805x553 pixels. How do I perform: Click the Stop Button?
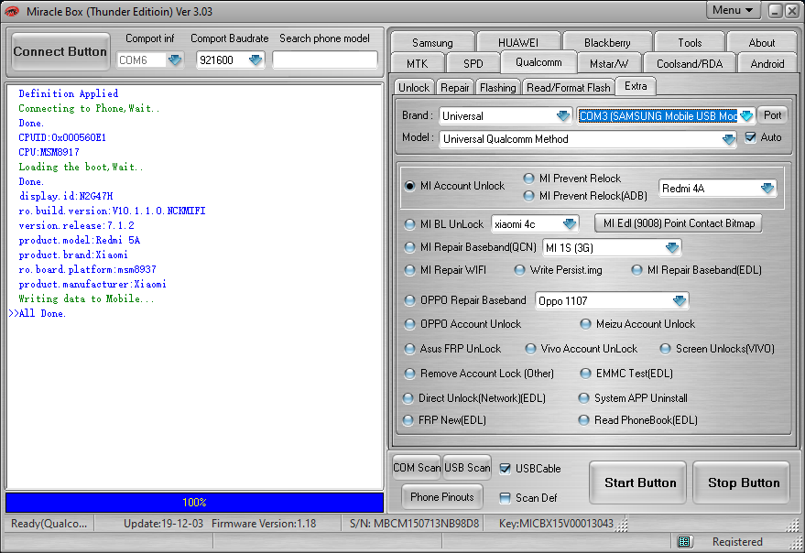point(743,483)
